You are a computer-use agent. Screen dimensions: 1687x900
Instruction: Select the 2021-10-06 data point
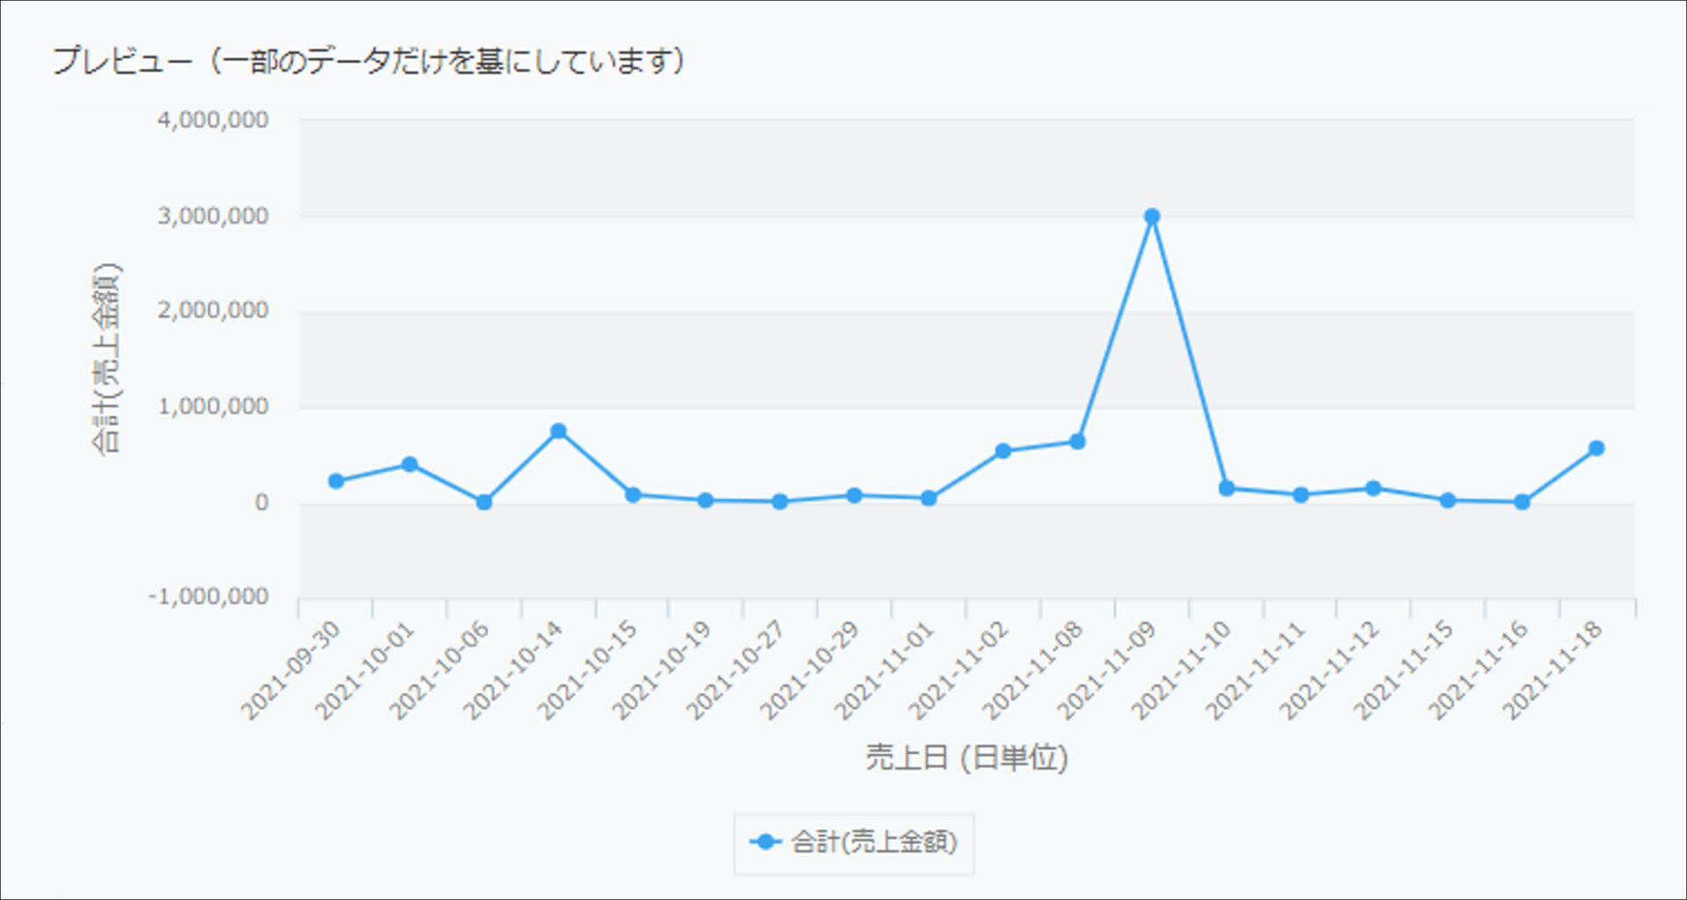pos(483,502)
